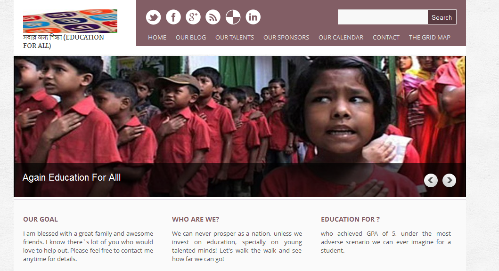
Task: Go to previous slide arrow
Action: click(431, 181)
